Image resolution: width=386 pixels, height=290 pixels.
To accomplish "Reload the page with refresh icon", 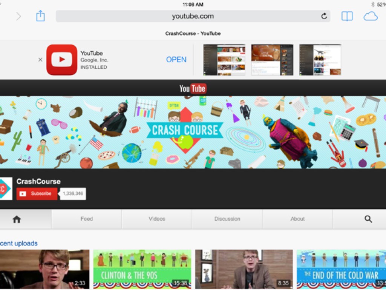I will click(x=324, y=16).
